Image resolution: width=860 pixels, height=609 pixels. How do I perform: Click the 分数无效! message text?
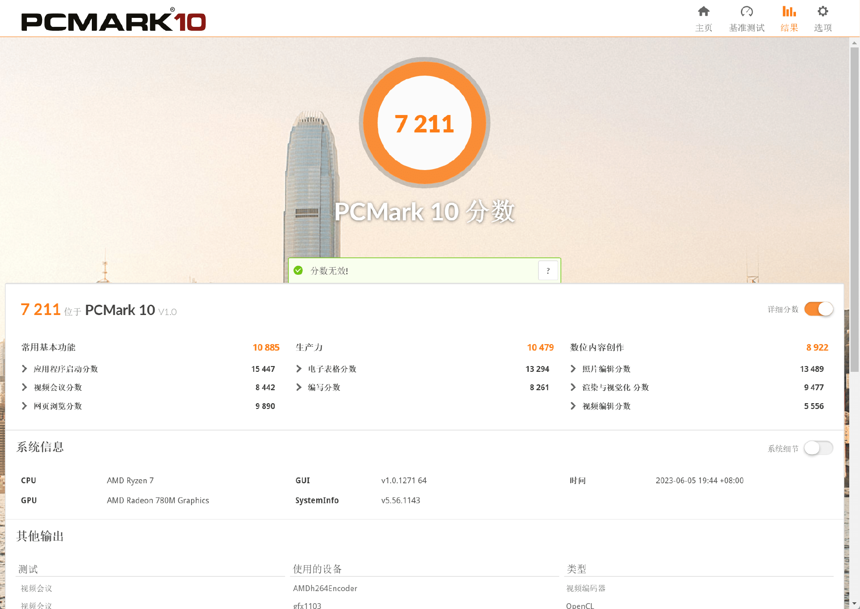[329, 271]
